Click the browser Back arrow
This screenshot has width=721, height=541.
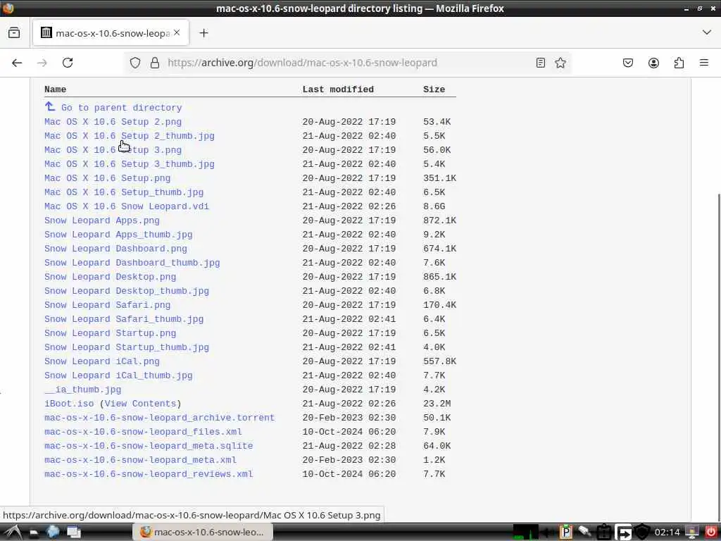17,63
